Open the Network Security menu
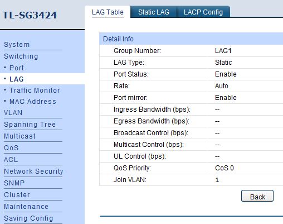Viewport: 283px width, 224px height. (33, 171)
